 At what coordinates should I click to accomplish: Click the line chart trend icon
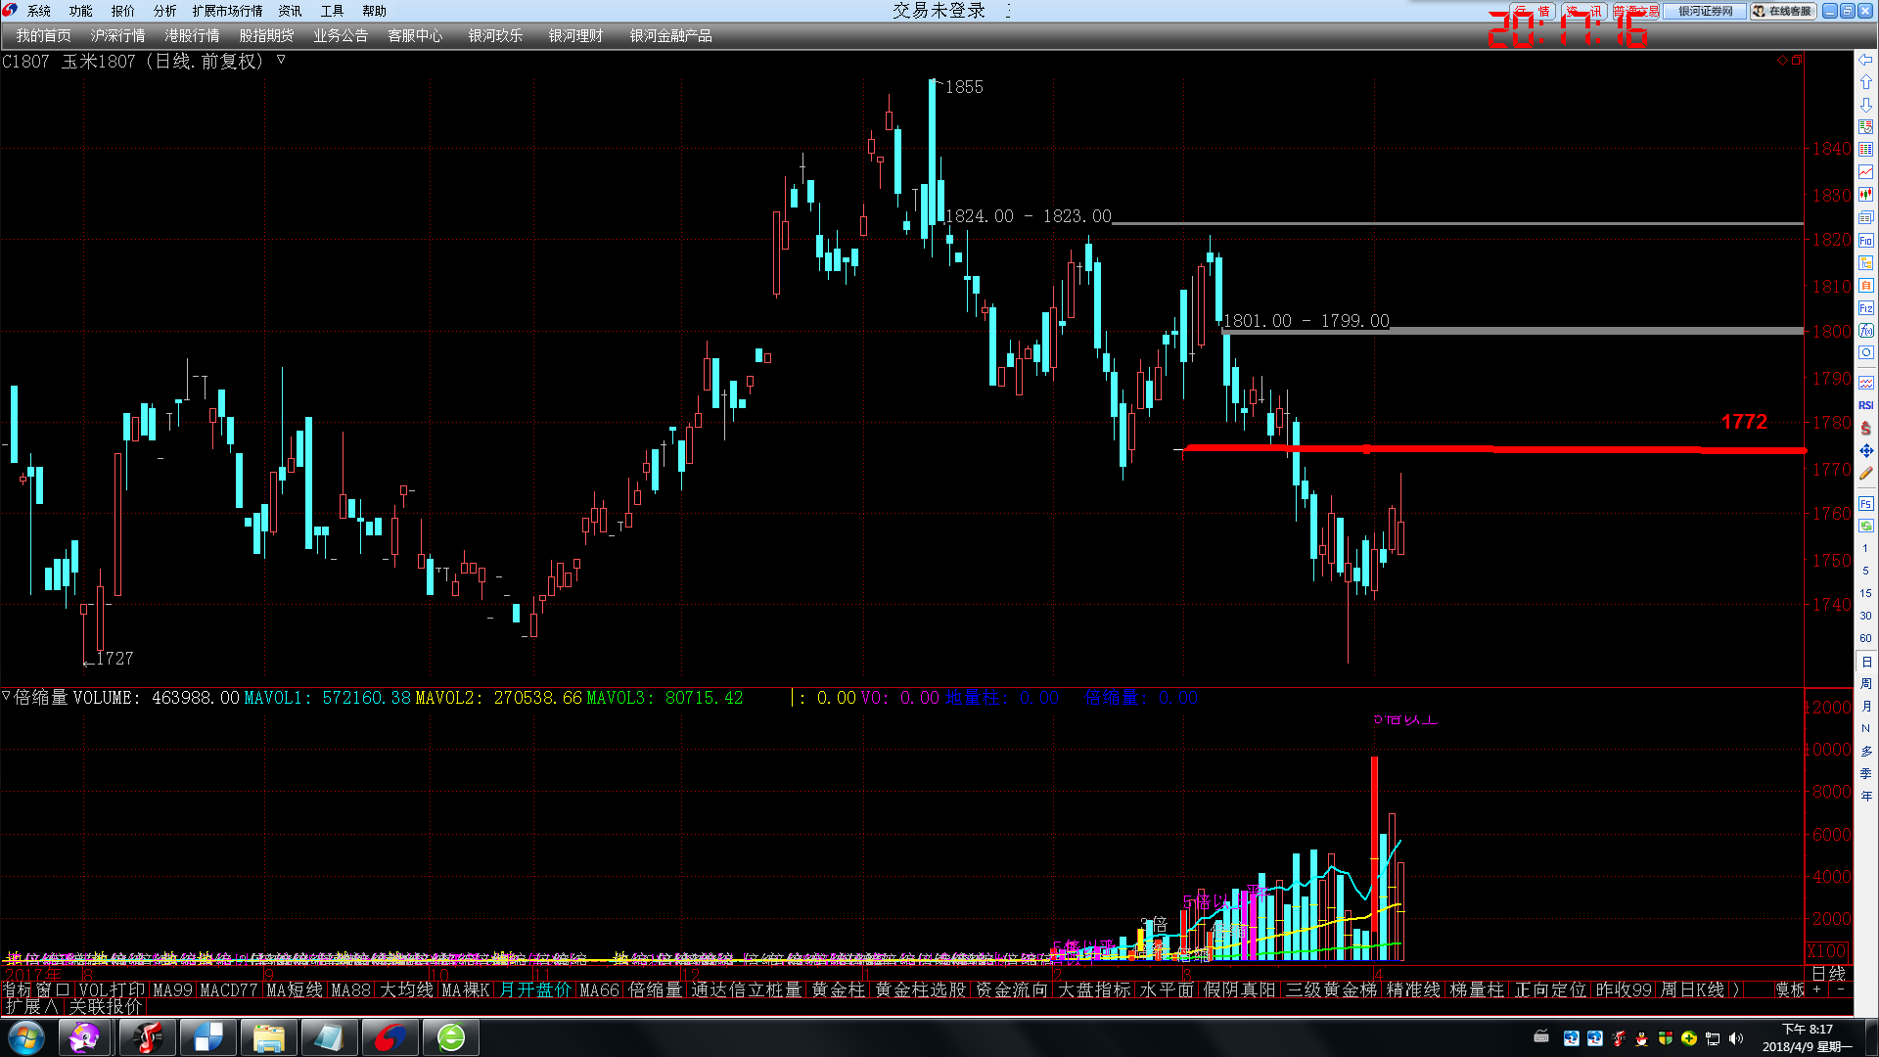click(x=1865, y=172)
